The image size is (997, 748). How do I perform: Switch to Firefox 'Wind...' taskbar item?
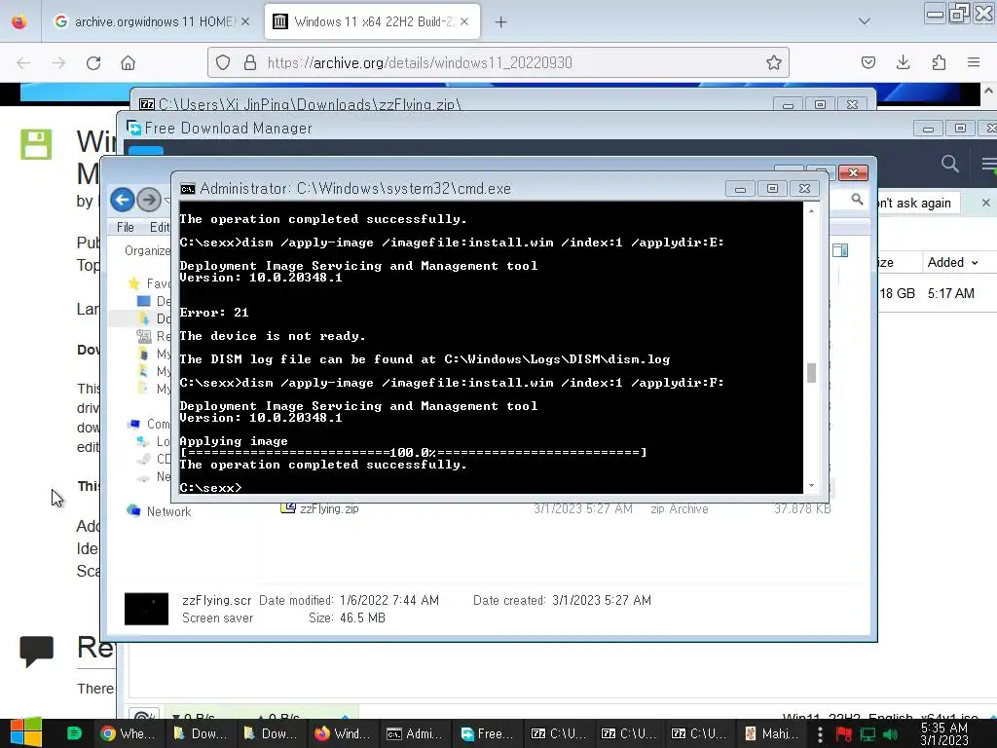(343, 733)
